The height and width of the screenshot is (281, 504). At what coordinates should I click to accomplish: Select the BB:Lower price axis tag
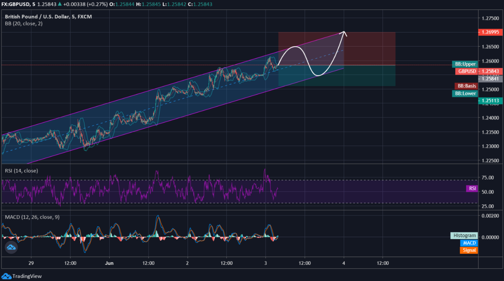[465, 93]
